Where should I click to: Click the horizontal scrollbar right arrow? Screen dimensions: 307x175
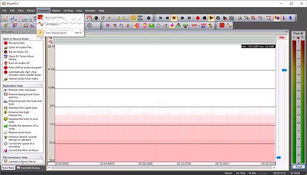pyautogui.click(x=274, y=168)
